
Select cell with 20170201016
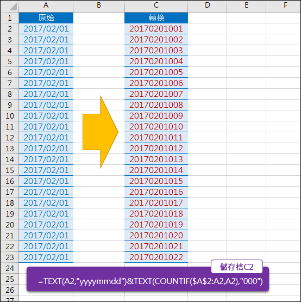(156, 192)
